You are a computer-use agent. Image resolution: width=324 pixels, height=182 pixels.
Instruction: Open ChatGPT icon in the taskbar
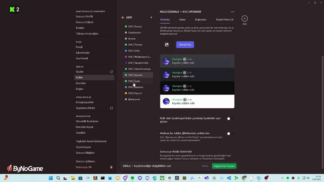pyautogui.click(x=170, y=178)
